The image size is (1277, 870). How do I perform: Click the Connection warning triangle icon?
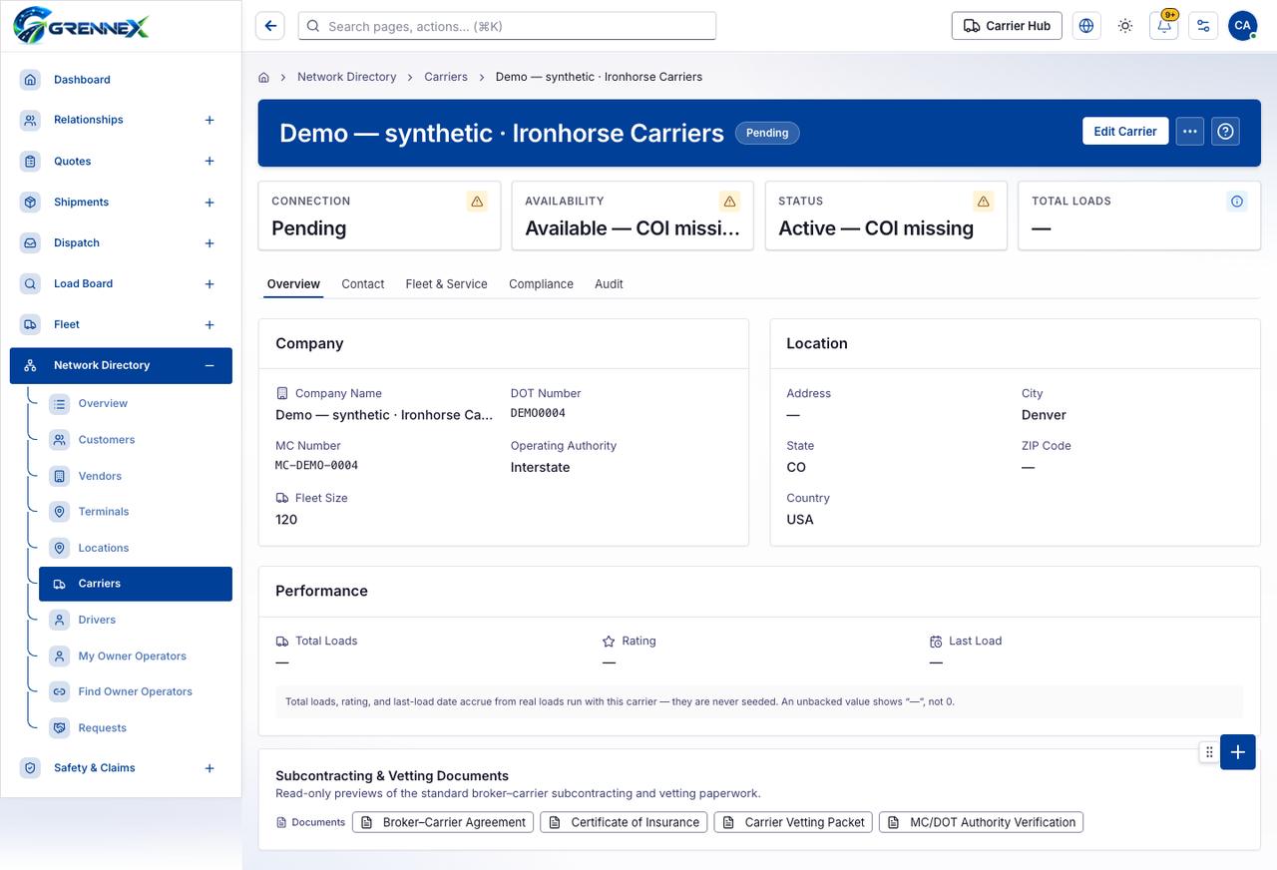(x=477, y=202)
